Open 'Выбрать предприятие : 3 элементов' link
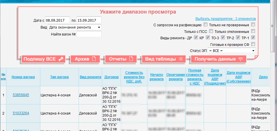The width and height of the screenshot is (277, 131). pyautogui.click(x=226, y=19)
